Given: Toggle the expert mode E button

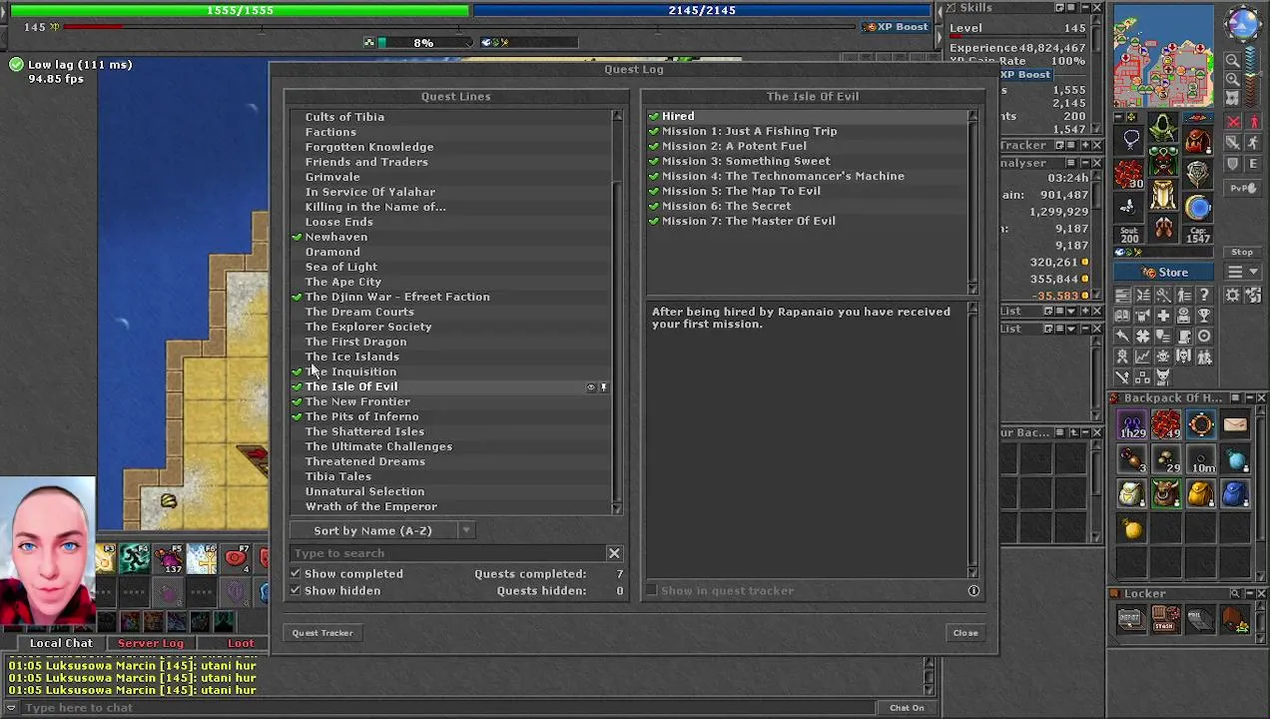Looking at the screenshot, I should coord(1252,163).
